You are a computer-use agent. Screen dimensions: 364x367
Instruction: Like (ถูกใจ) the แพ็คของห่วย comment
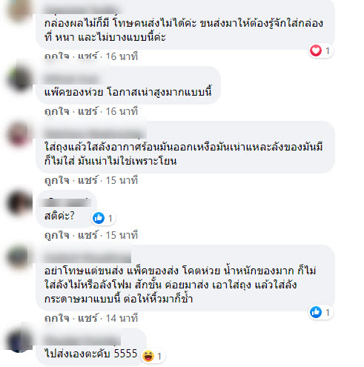56,111
